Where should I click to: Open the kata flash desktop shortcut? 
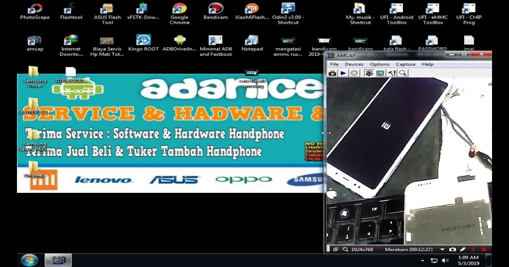tap(397, 43)
